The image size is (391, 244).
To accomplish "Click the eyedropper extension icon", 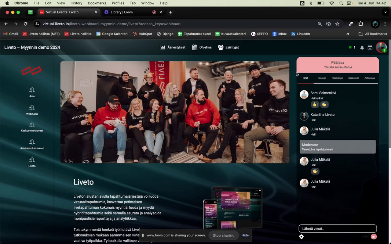I will pyautogui.click(x=351, y=24).
